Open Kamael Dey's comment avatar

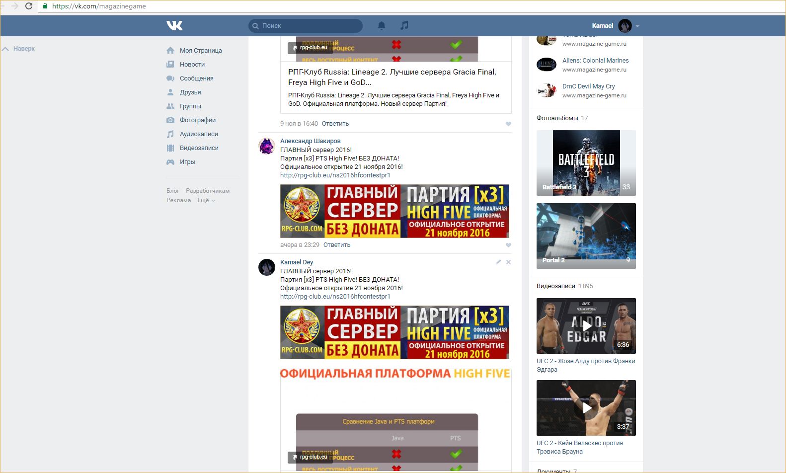coord(267,267)
